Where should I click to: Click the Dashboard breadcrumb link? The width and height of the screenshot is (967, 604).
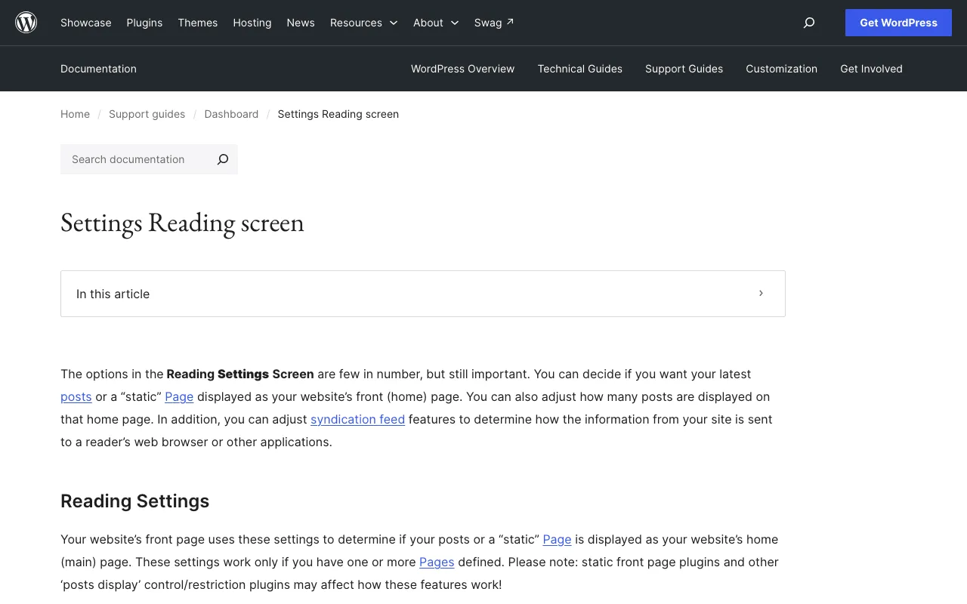[231, 114]
